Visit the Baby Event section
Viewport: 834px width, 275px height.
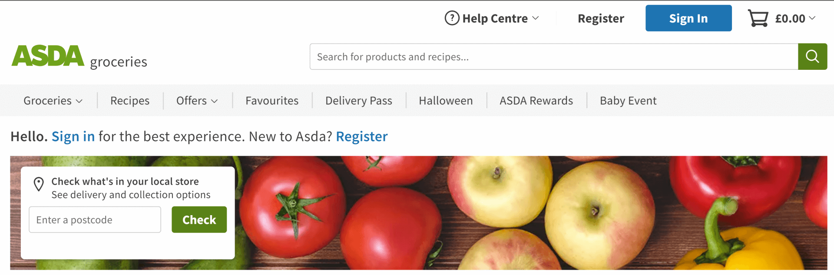628,101
